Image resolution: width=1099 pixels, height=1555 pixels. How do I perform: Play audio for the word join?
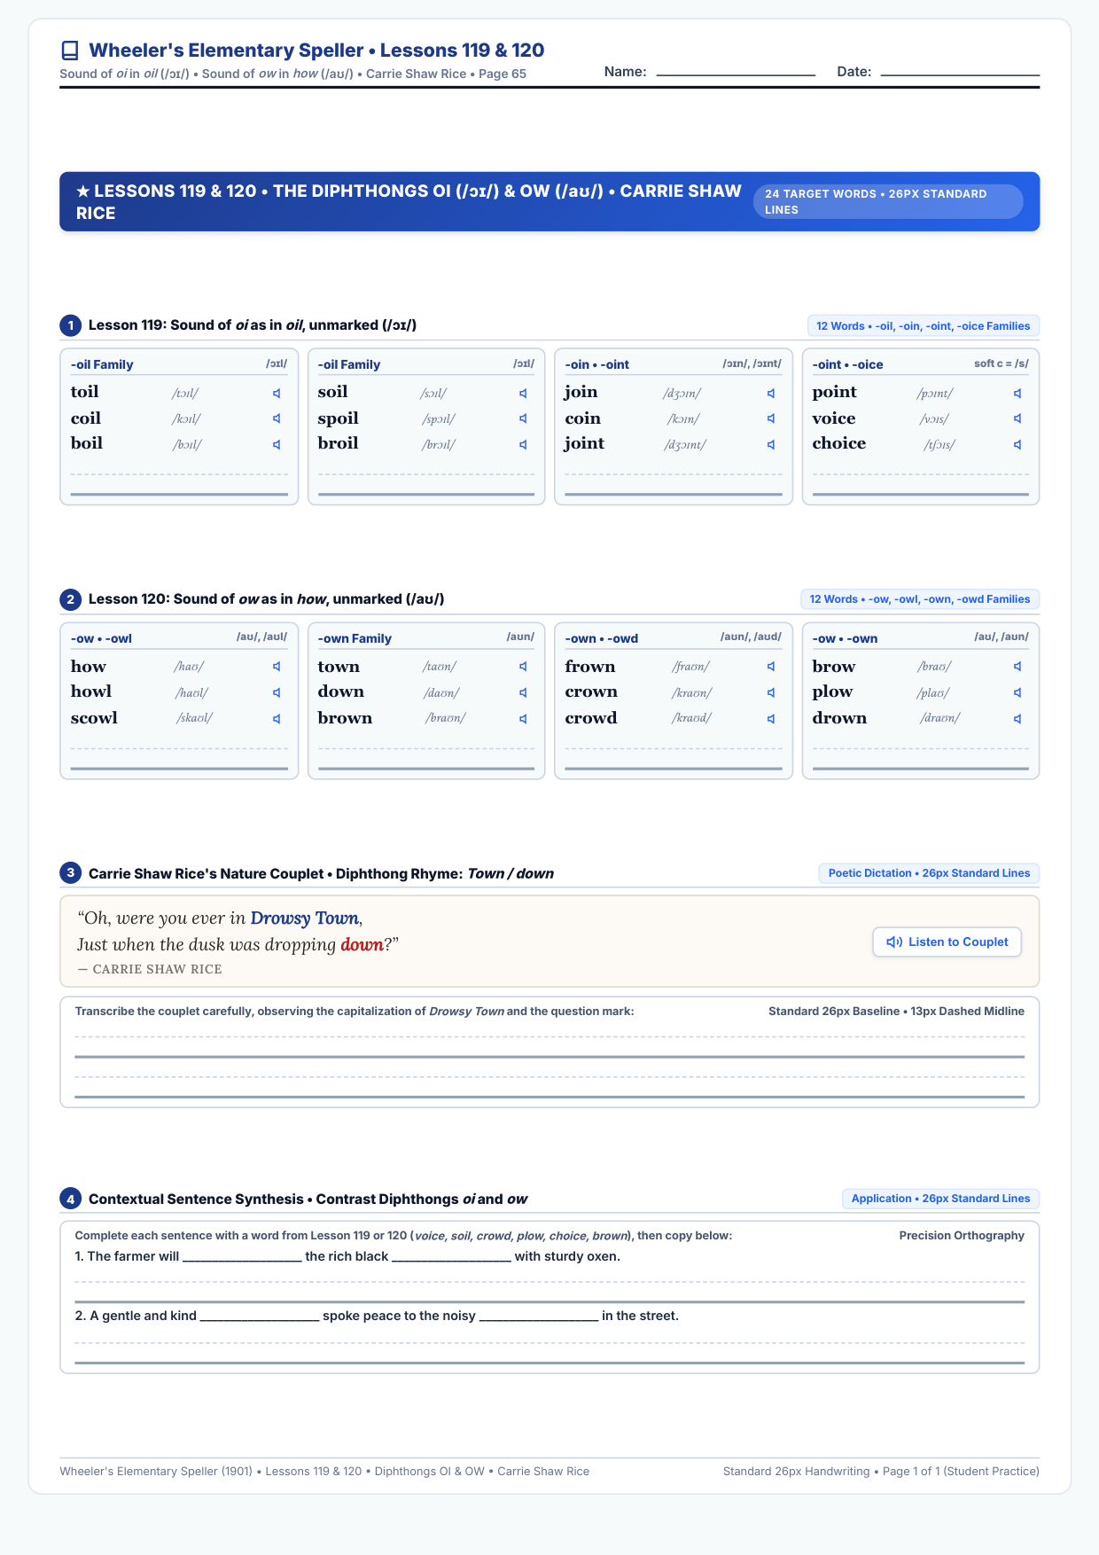click(771, 394)
